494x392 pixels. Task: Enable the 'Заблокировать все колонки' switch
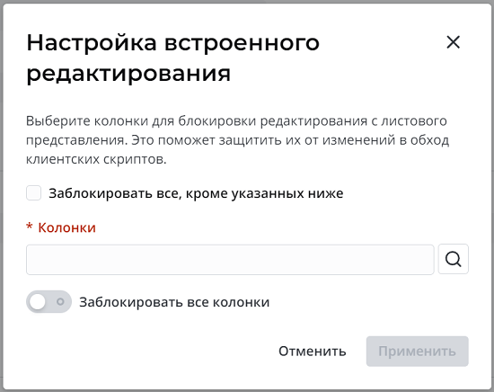point(49,302)
